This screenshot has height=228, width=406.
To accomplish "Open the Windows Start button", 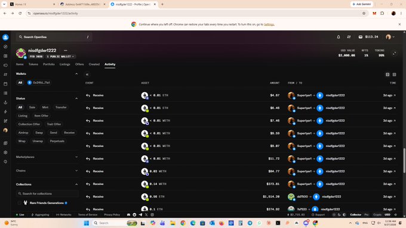I will coord(87,223).
